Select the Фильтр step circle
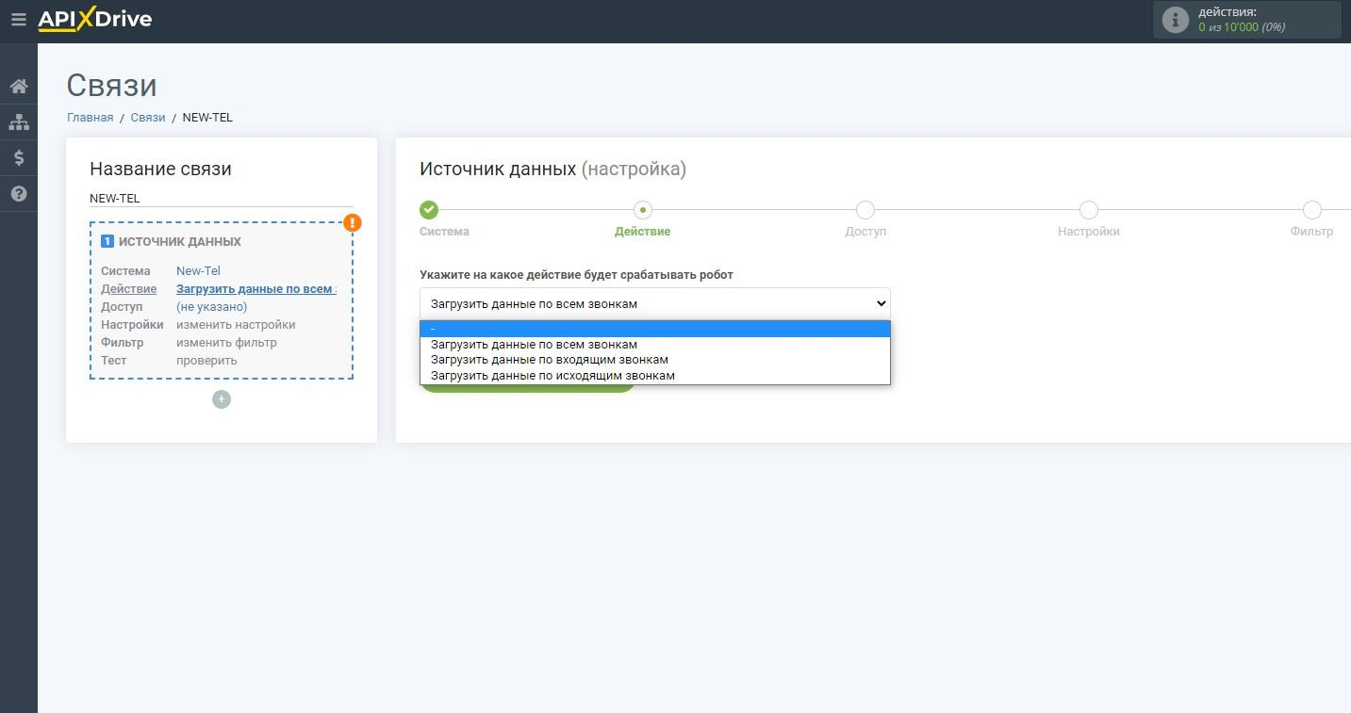 pyautogui.click(x=1311, y=210)
